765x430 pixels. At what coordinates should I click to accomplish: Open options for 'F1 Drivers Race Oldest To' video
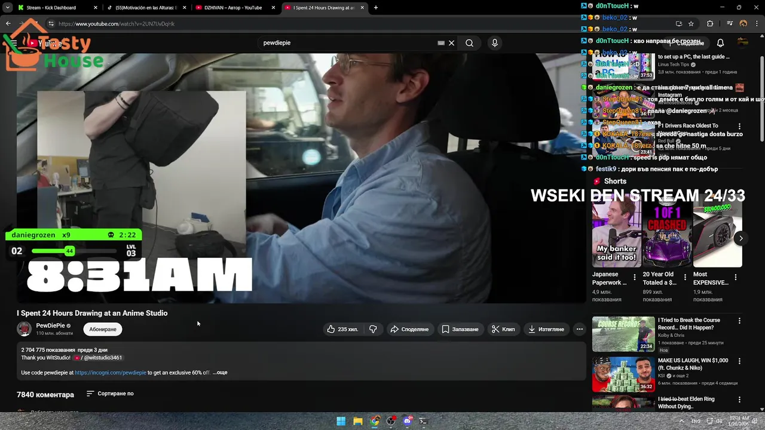(x=739, y=127)
